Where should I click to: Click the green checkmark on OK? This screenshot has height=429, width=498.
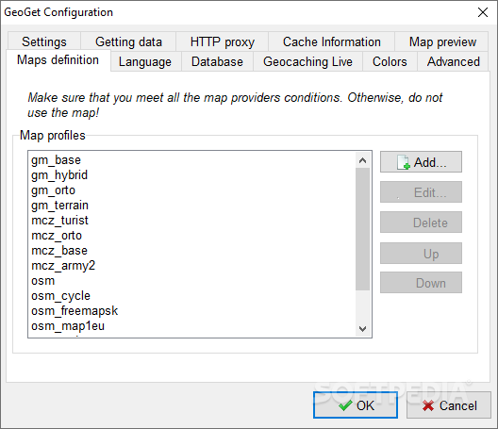coord(345,405)
